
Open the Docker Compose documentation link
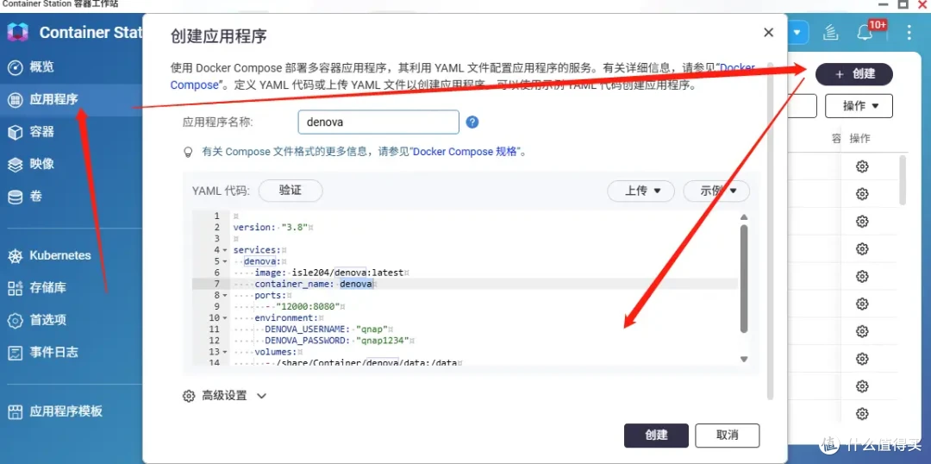coord(736,67)
